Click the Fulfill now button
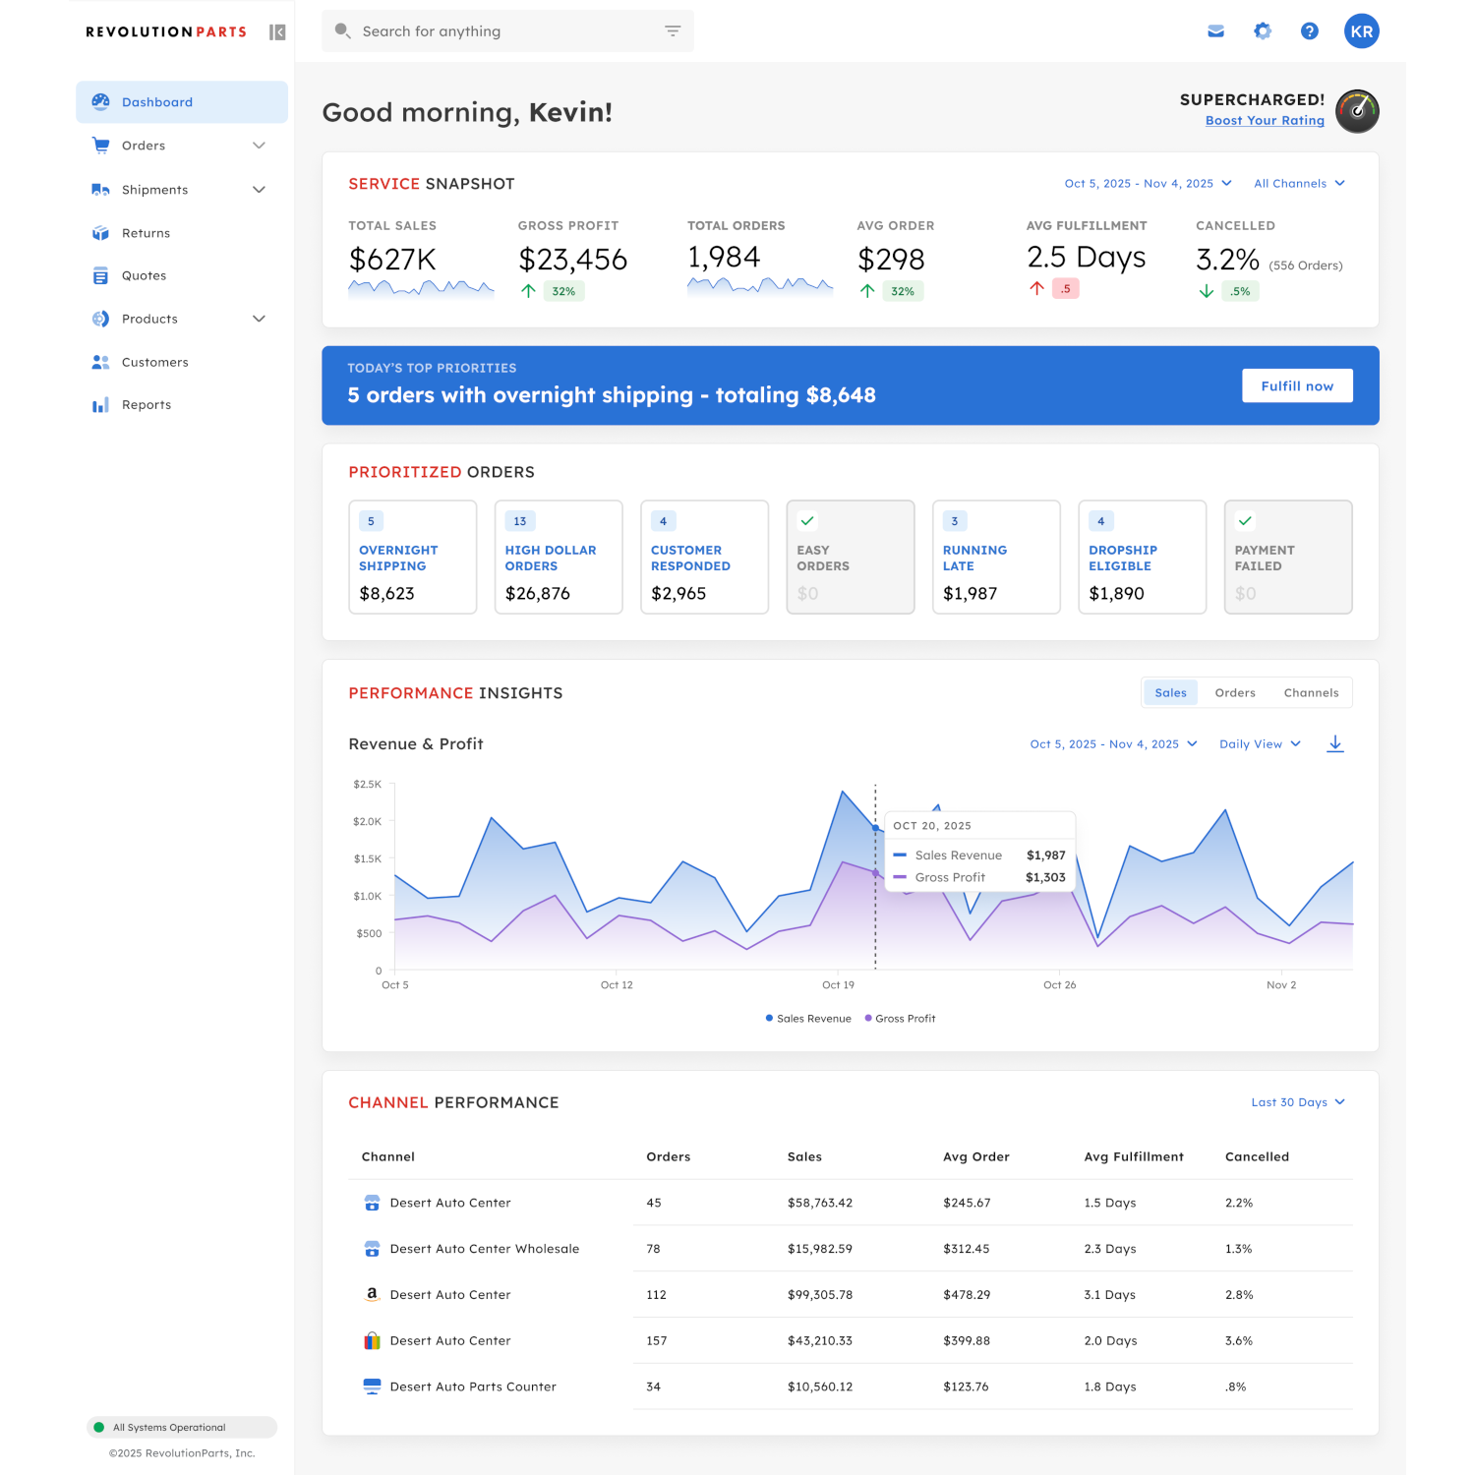1475x1475 pixels. point(1297,385)
